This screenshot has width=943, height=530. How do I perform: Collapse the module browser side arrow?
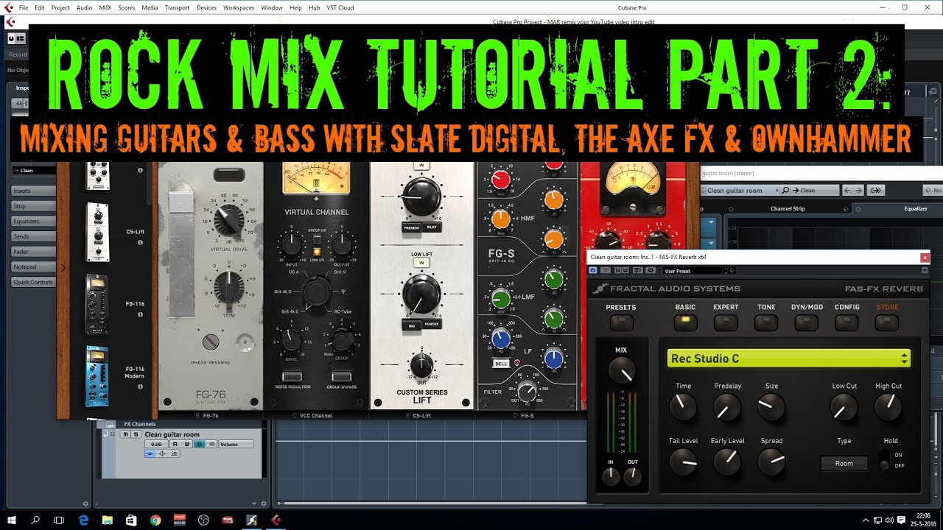(x=63, y=267)
